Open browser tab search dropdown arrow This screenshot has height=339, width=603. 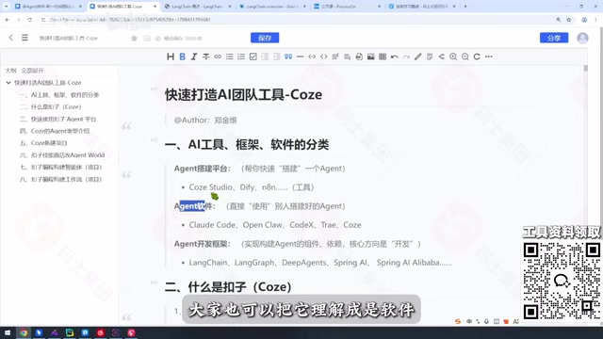7,7
